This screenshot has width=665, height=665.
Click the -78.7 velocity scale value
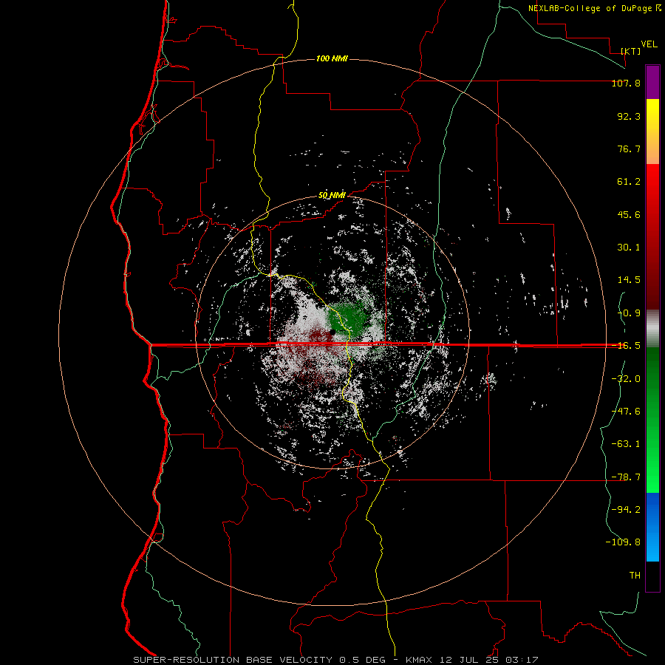pos(626,477)
